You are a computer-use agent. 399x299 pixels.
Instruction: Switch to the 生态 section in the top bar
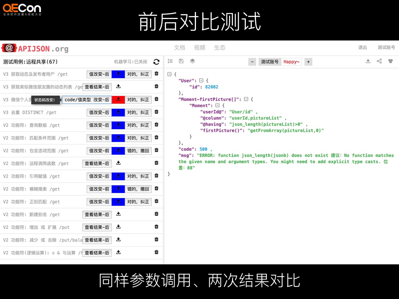click(219, 47)
